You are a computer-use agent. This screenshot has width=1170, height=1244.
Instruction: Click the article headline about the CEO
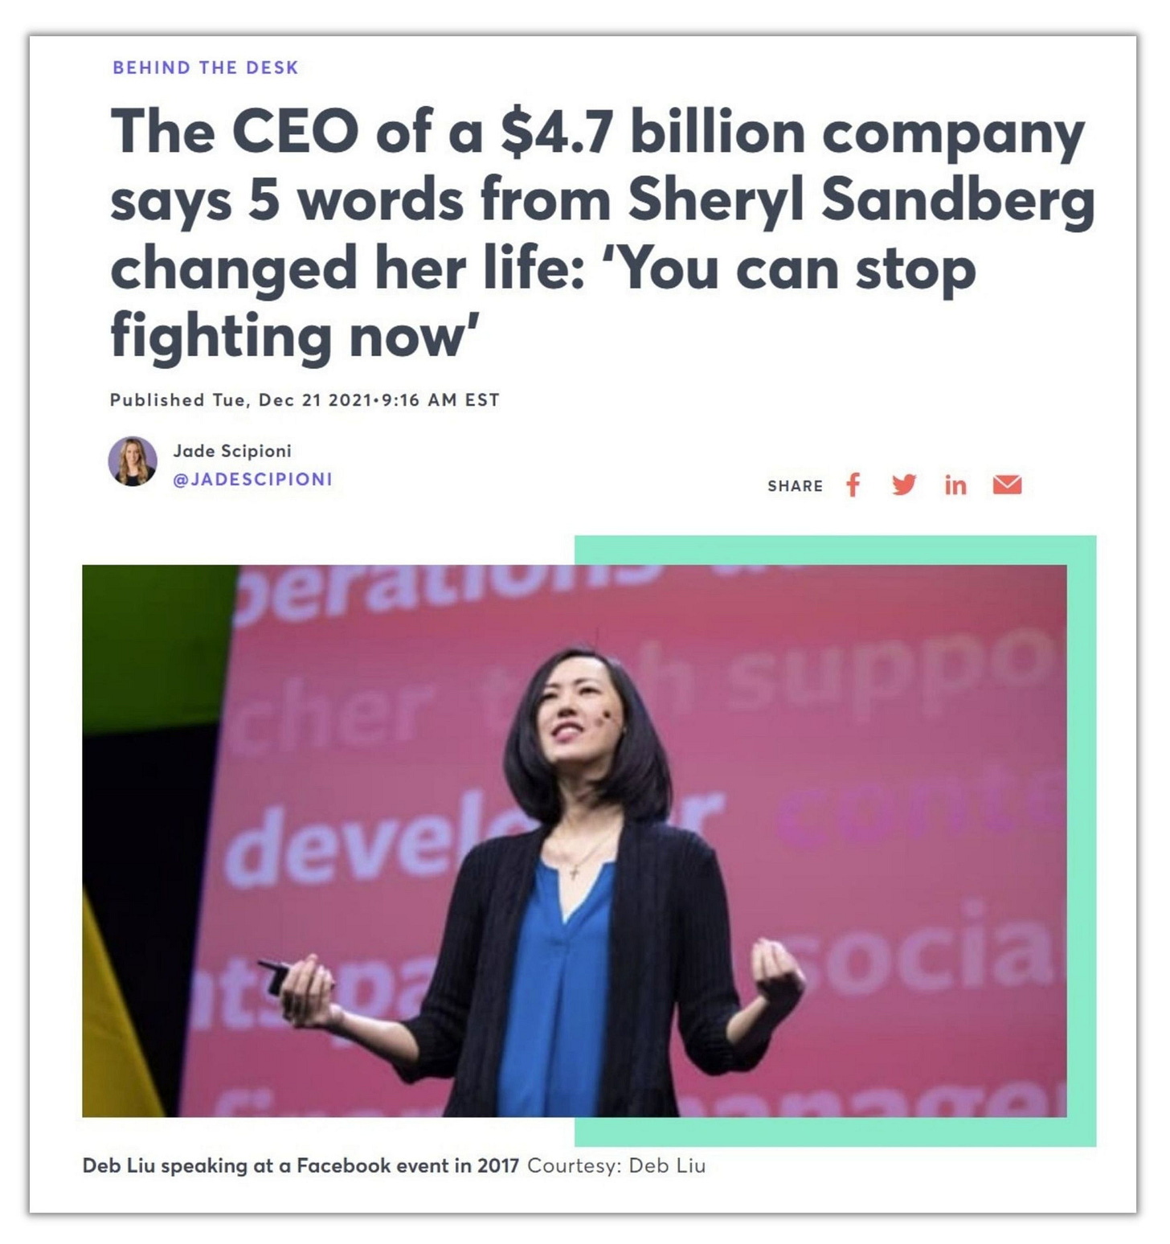point(601,233)
